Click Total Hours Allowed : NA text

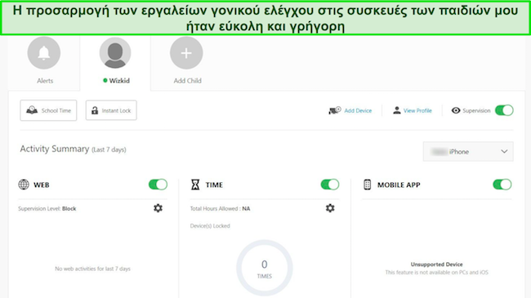[220, 209]
